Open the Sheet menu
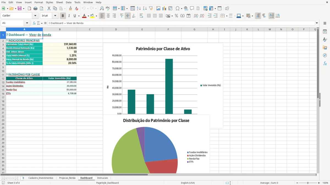The width and height of the screenshot is (330, 185). tap(59, 2)
